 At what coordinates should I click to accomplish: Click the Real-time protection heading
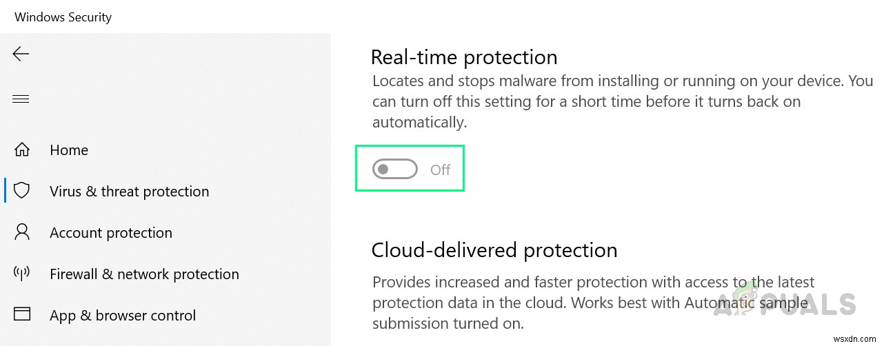coord(464,57)
